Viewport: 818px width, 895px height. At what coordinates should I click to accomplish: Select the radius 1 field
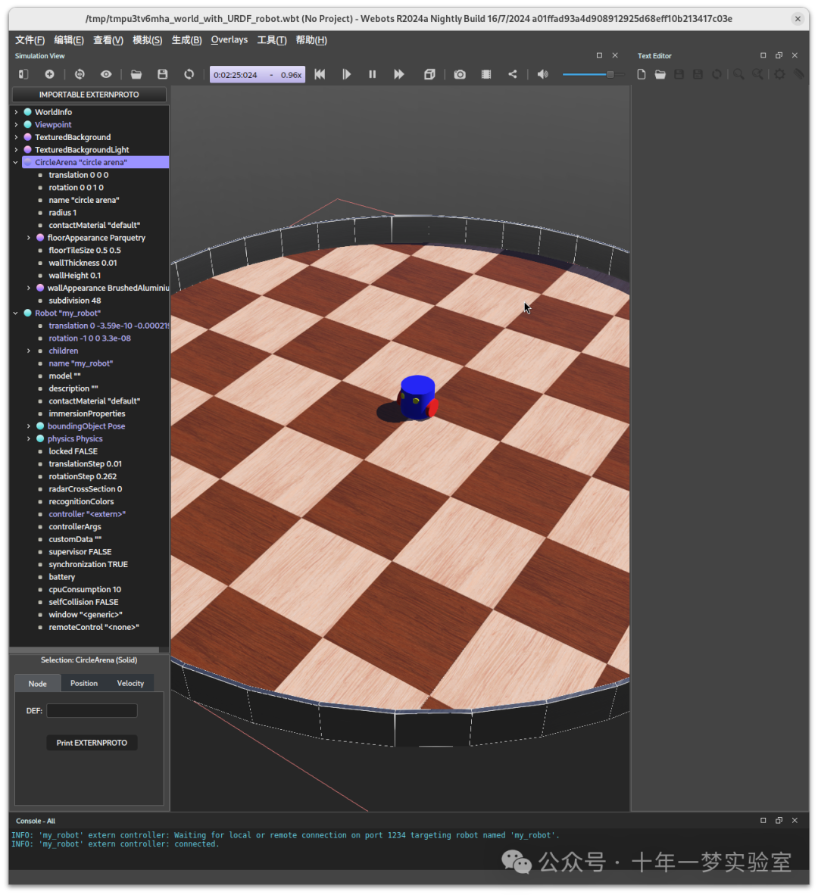point(63,212)
